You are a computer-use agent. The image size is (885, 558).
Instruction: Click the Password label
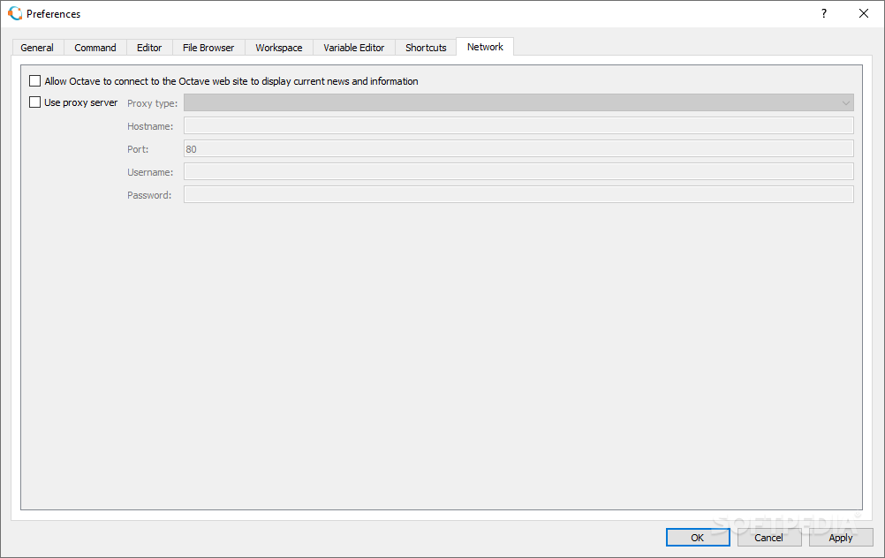click(149, 195)
